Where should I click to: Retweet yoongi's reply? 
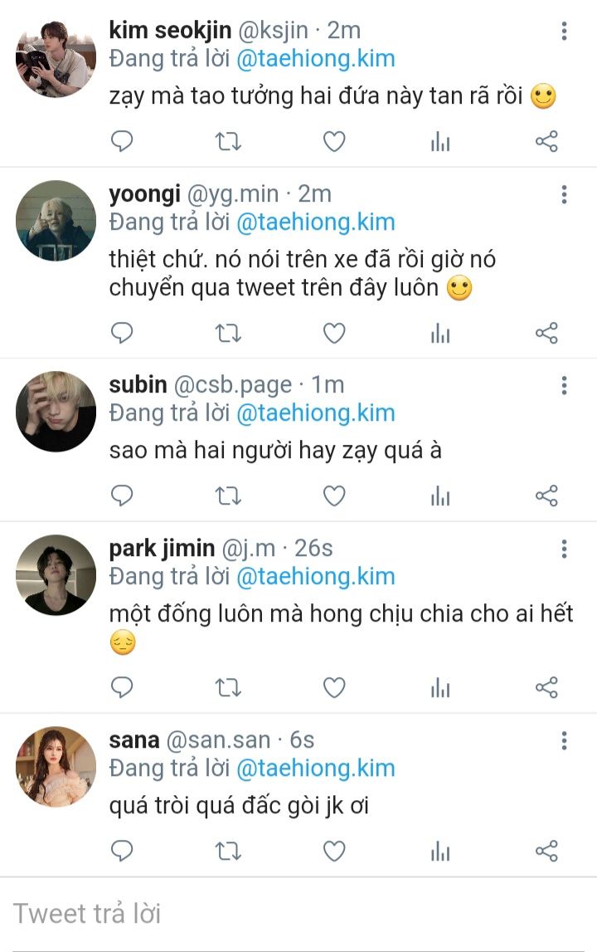228,334
